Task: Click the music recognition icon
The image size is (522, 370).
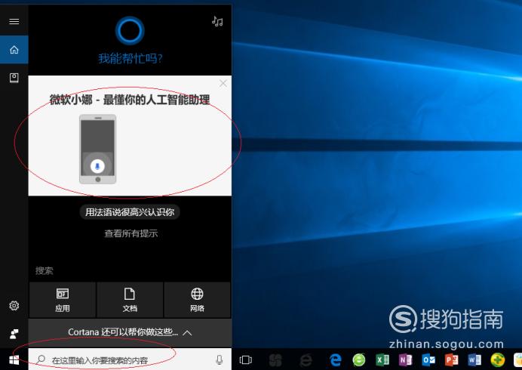Action: click(217, 21)
